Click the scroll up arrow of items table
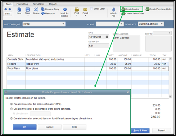The height and width of the screenshot is (137, 176). [170, 59]
